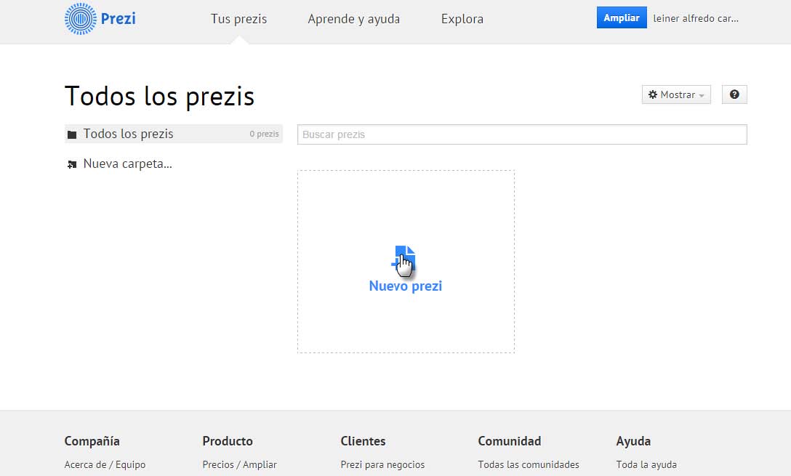Open the help question mark icon
791x476 pixels.
734,94
